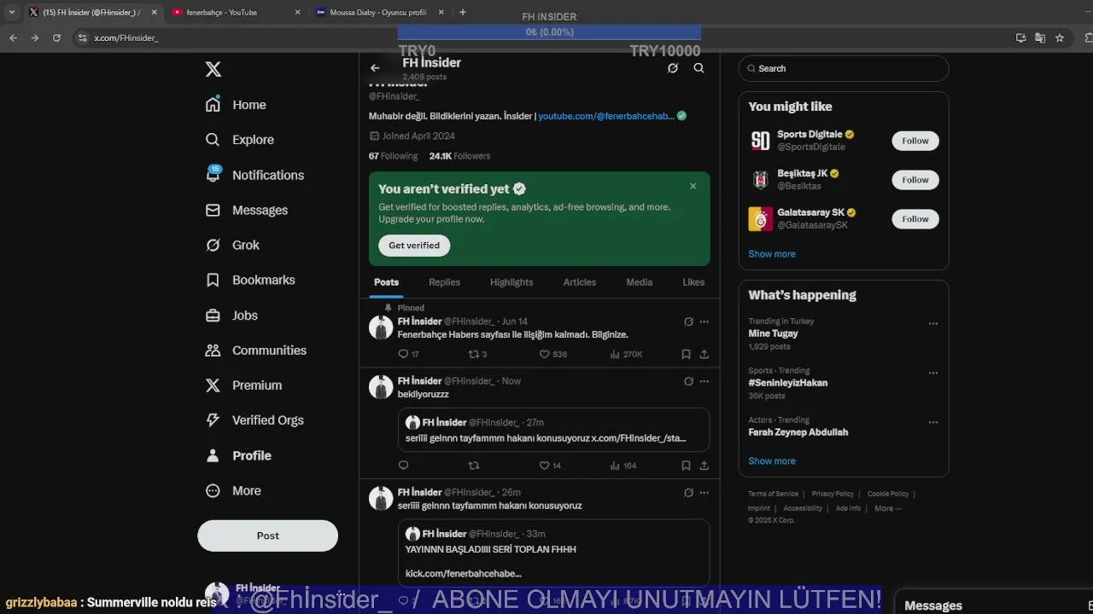Viewport: 1093px width, 614px height.
Task: Switch to the Likes tab
Action: (693, 282)
